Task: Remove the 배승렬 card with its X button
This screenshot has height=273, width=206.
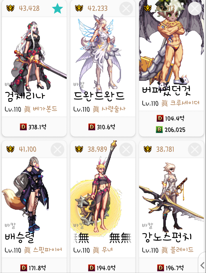Action: click(57, 149)
